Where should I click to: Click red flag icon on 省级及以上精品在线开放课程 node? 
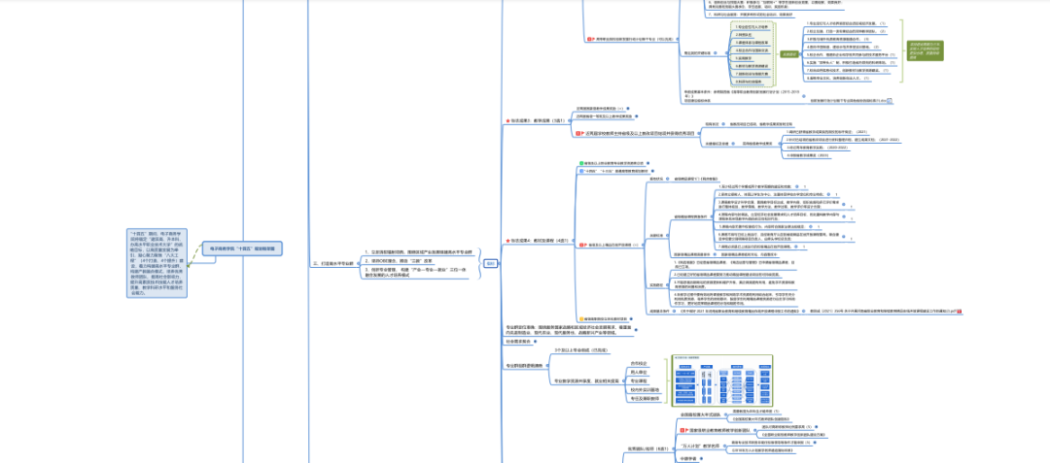582,245
